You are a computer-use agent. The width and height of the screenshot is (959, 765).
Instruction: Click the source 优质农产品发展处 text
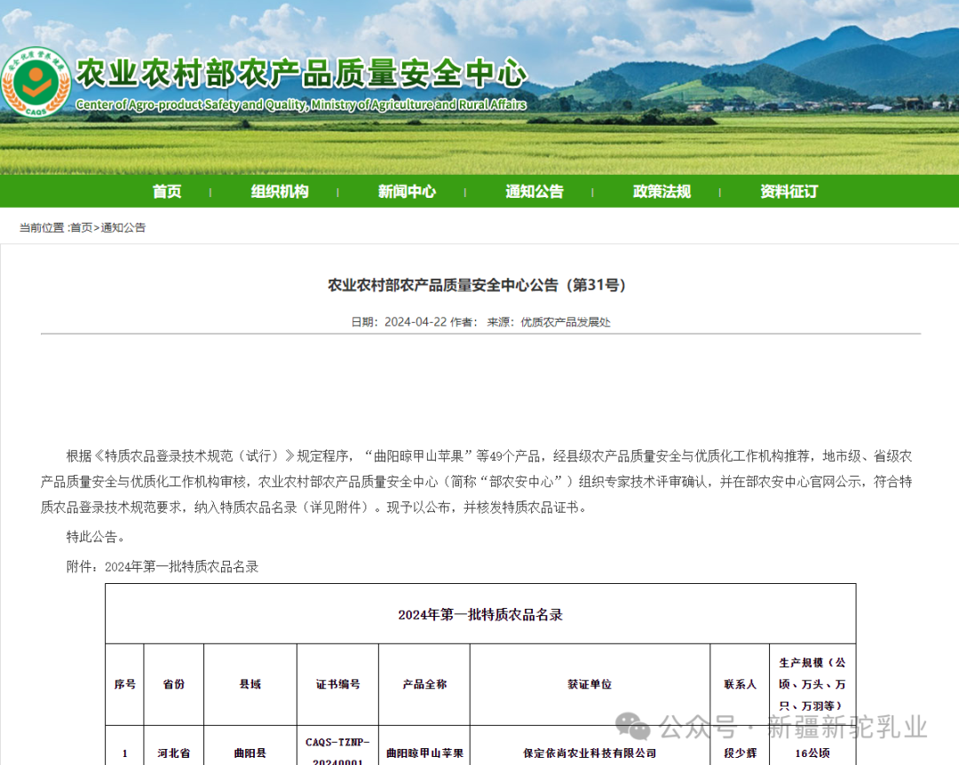tap(568, 321)
